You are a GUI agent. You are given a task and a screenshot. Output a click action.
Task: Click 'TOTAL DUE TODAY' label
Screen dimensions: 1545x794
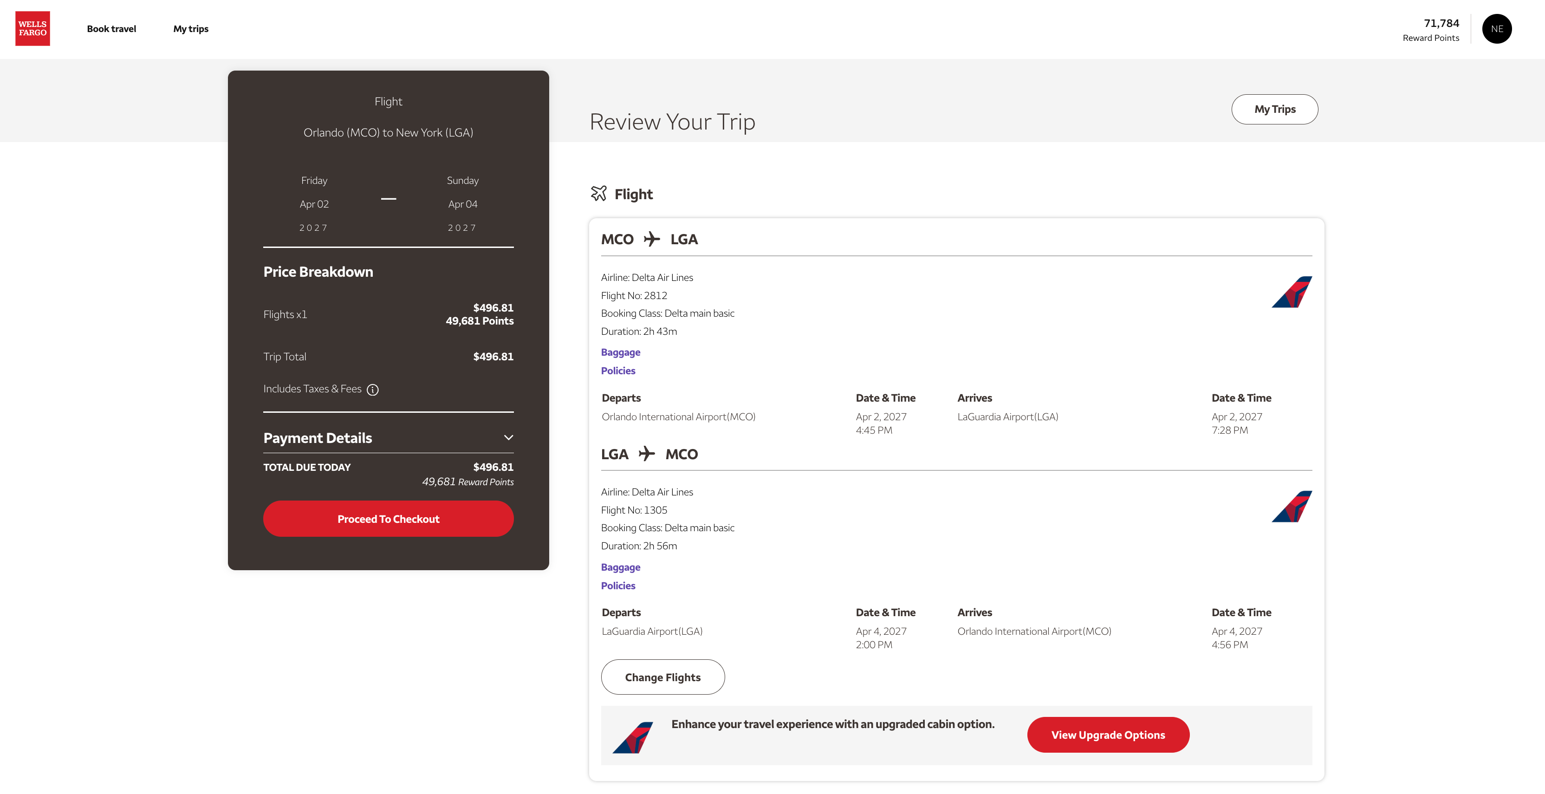[306, 467]
